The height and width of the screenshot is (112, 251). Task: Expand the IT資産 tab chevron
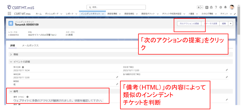pos(197,14)
